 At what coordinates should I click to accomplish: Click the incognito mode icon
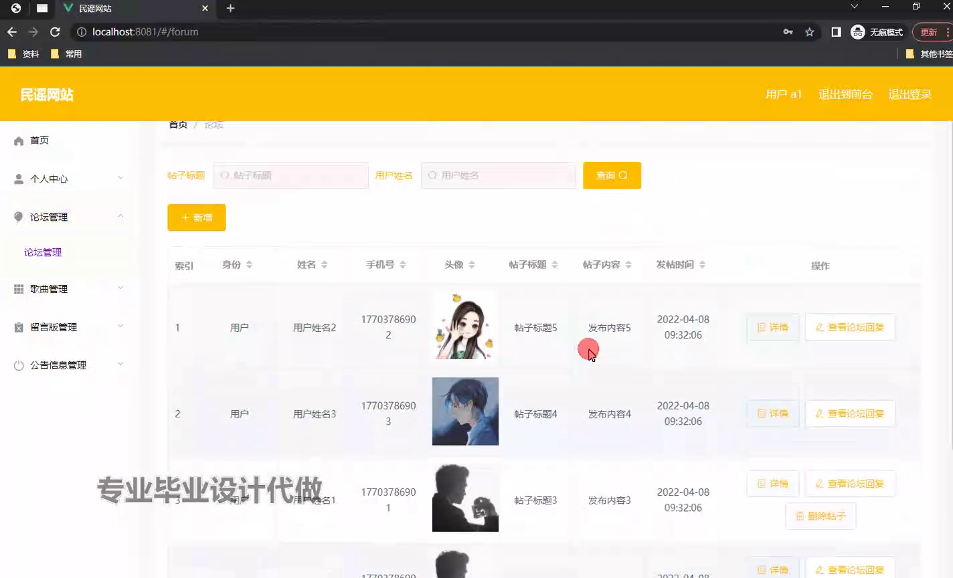pos(858,31)
